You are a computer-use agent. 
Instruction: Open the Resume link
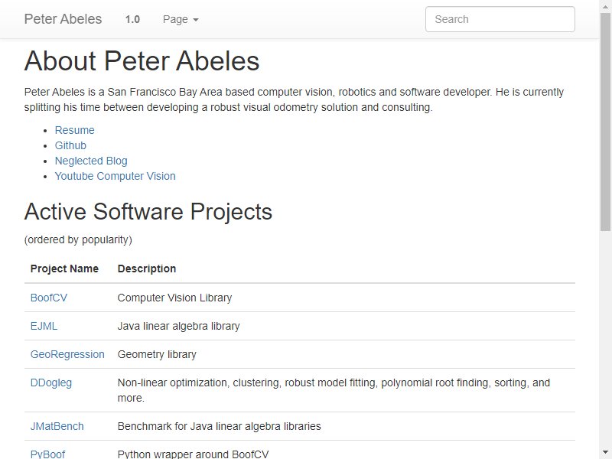tap(74, 130)
